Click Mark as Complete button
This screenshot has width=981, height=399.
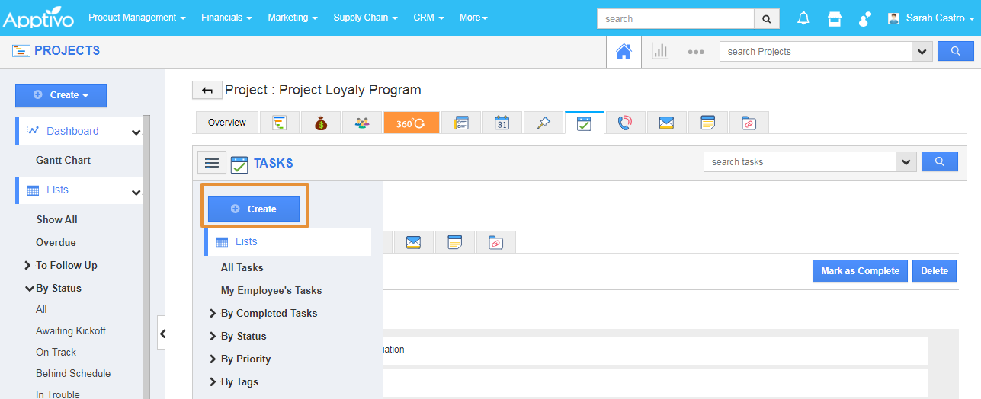coord(860,271)
